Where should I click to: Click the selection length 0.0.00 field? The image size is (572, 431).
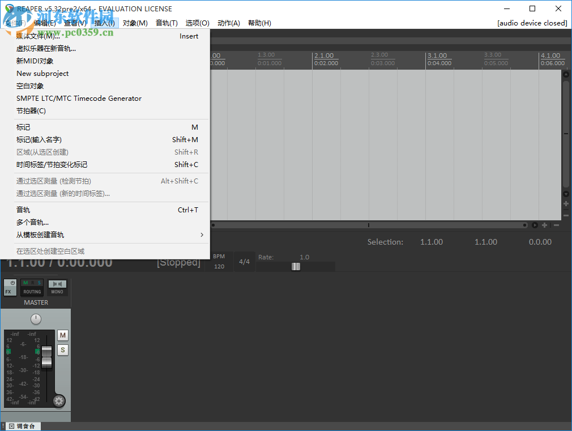coord(540,242)
